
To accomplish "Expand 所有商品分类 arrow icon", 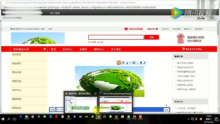I will [x=45, y=49].
